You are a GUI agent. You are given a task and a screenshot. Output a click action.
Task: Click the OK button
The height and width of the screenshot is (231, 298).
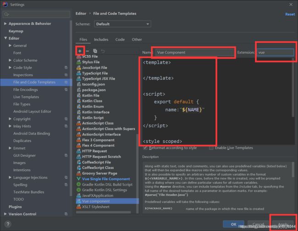point(233,224)
